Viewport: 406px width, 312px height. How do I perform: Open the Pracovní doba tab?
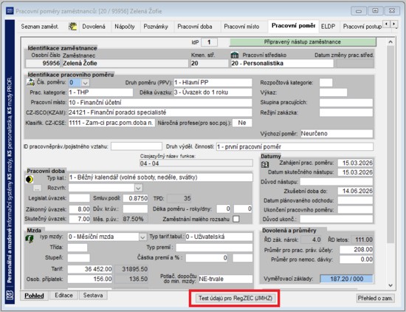click(195, 27)
